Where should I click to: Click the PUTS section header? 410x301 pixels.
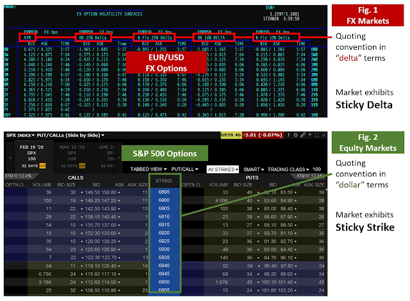pos(252,178)
